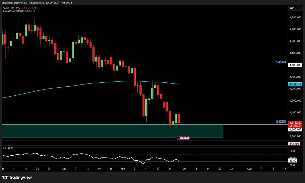Image resolution: width=305 pixels, height=183 pixels.
Task: Click the TradingView logo
Action: click(17, 177)
